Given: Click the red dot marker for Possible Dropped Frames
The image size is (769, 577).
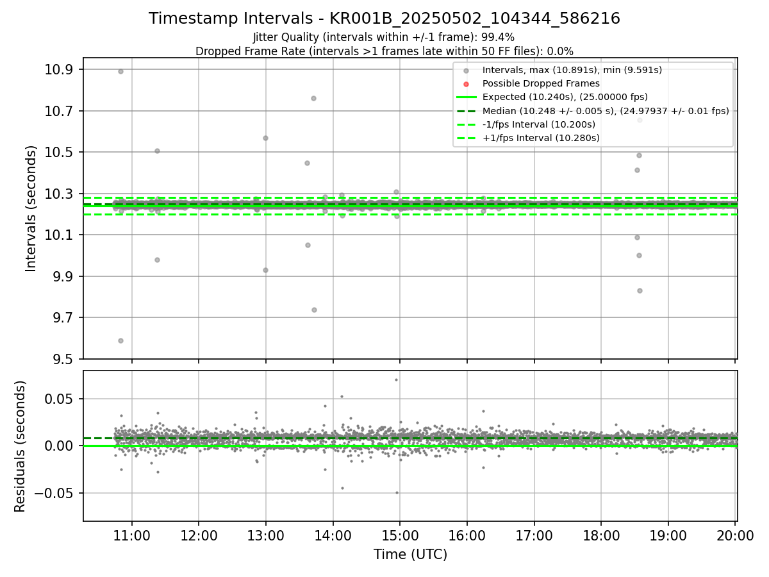Looking at the screenshot, I should pos(466,84).
